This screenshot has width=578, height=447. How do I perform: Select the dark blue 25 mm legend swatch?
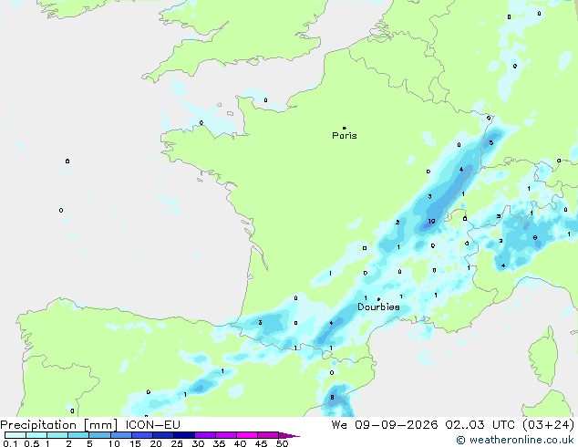point(184,435)
